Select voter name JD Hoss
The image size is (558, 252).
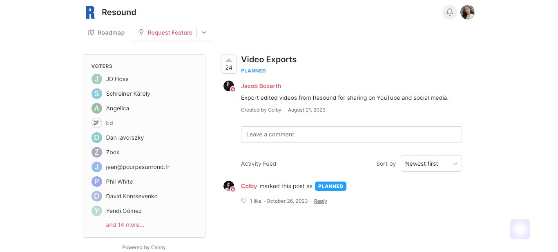coord(117,79)
